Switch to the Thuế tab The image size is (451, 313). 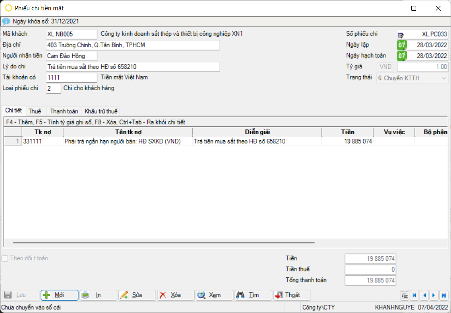[x=35, y=111]
